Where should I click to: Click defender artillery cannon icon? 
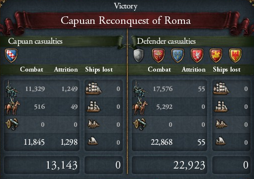point(140,124)
